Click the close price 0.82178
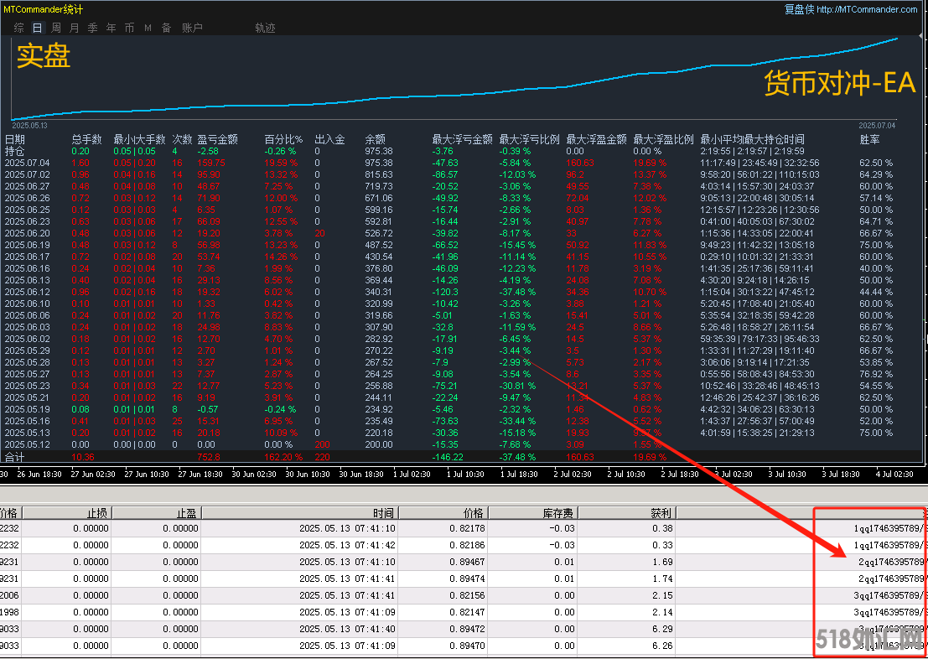Image resolution: width=928 pixels, height=659 pixels. click(466, 528)
